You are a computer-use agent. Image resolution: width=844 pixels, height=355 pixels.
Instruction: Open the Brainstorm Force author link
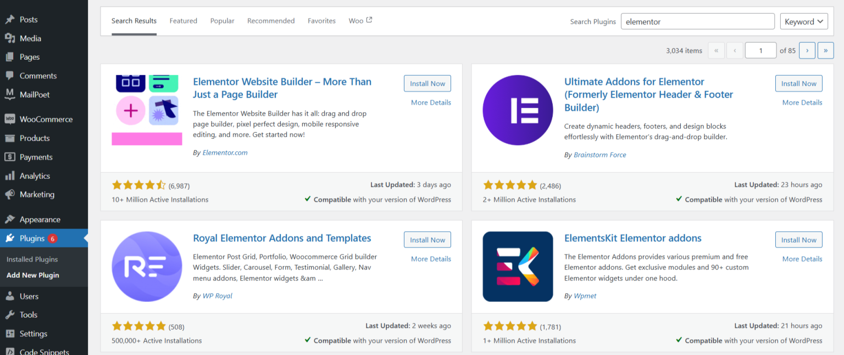599,155
